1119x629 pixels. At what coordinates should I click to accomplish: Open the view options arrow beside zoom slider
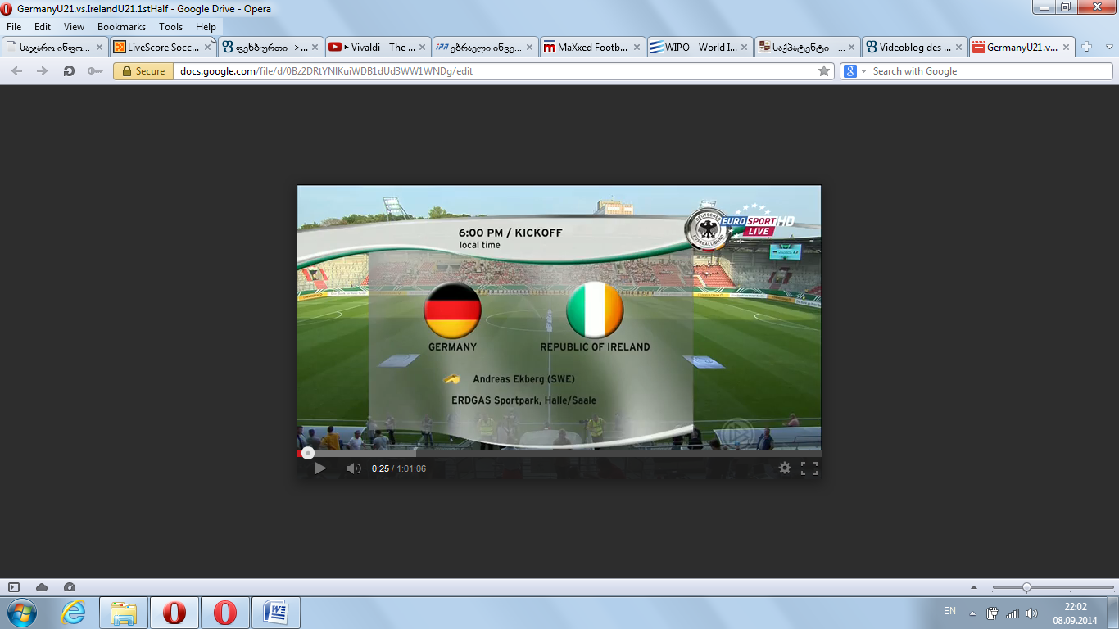click(973, 587)
